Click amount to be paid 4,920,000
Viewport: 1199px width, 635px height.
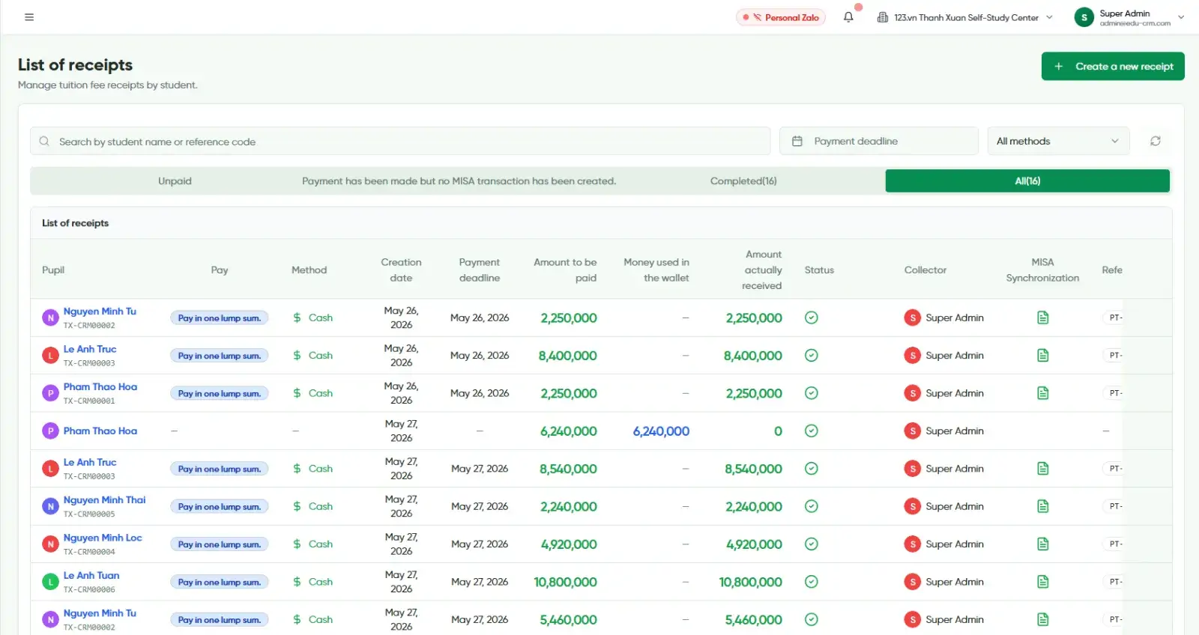569,544
